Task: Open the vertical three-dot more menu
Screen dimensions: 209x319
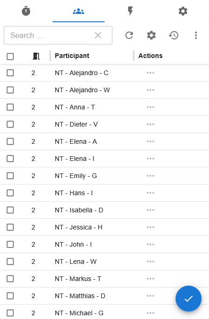Action: pos(196,35)
